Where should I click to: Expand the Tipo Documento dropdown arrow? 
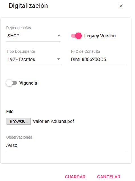59,59
